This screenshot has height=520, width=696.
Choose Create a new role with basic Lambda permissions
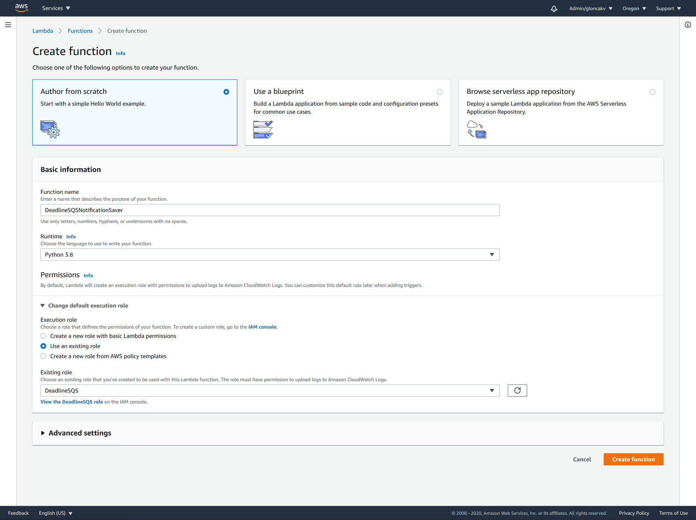tap(43, 336)
